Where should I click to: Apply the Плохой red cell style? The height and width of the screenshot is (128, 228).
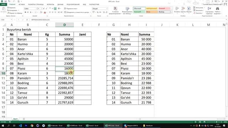pos(164,9)
